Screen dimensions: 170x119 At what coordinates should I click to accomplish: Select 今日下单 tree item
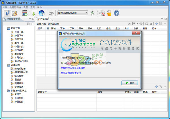[x=17, y=32]
